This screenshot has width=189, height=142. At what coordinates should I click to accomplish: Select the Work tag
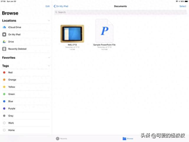coord(11,123)
